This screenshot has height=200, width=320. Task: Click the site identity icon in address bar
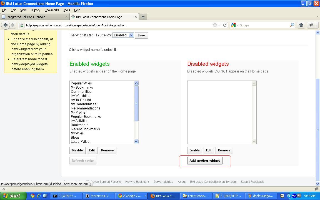tap(22, 25)
